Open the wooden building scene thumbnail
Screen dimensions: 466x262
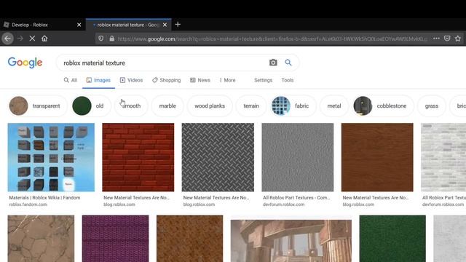coord(291,241)
